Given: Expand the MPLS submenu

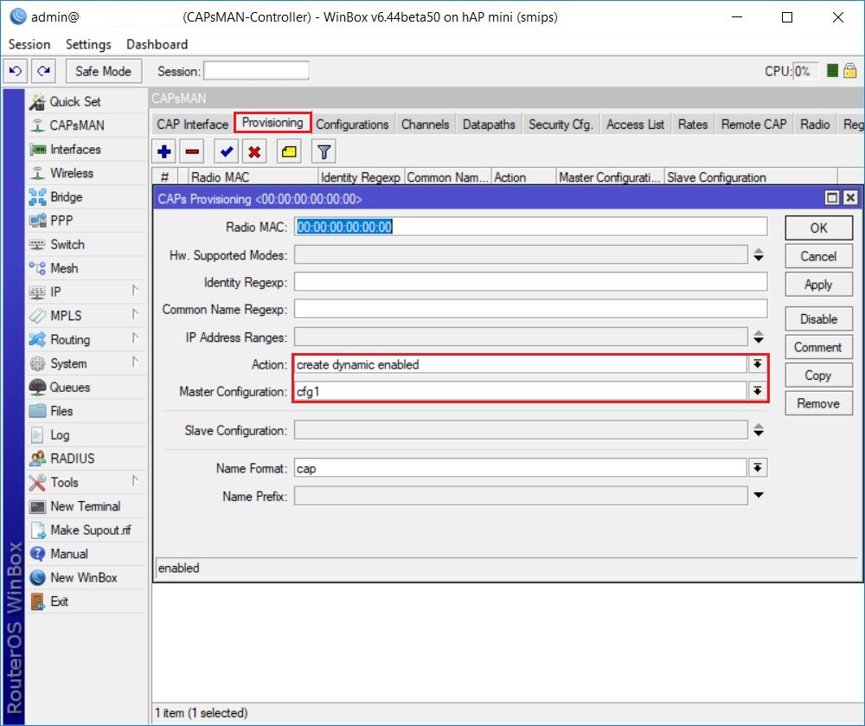Looking at the screenshot, I should (x=135, y=314).
